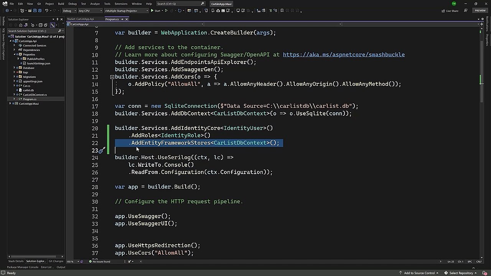Toggle the Track Active Item button in Solution Explorer
Image resolution: width=491 pixels, height=276 pixels.
(x=53, y=25)
